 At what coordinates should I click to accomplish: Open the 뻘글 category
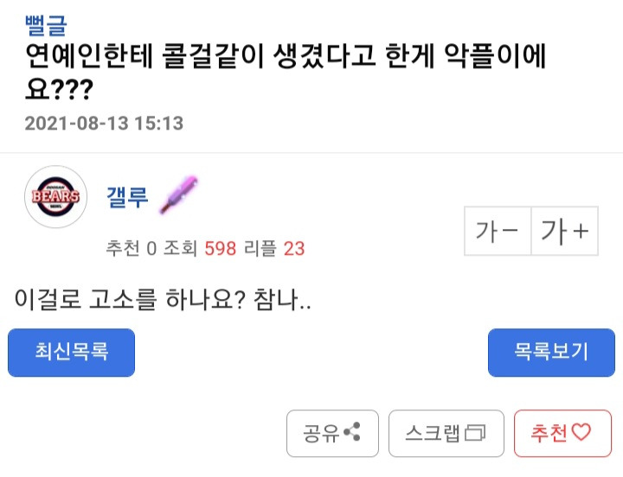click(x=46, y=25)
